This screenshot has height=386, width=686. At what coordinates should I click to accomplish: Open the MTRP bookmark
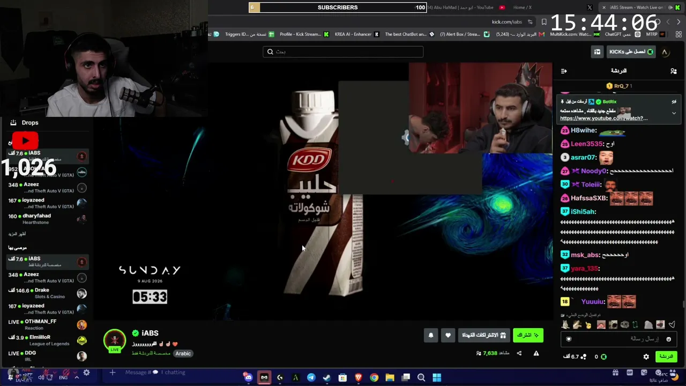pyautogui.click(x=656, y=34)
